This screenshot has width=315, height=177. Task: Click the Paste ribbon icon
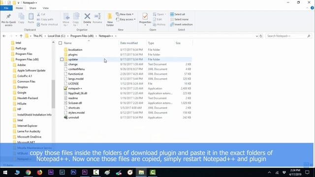31,17
